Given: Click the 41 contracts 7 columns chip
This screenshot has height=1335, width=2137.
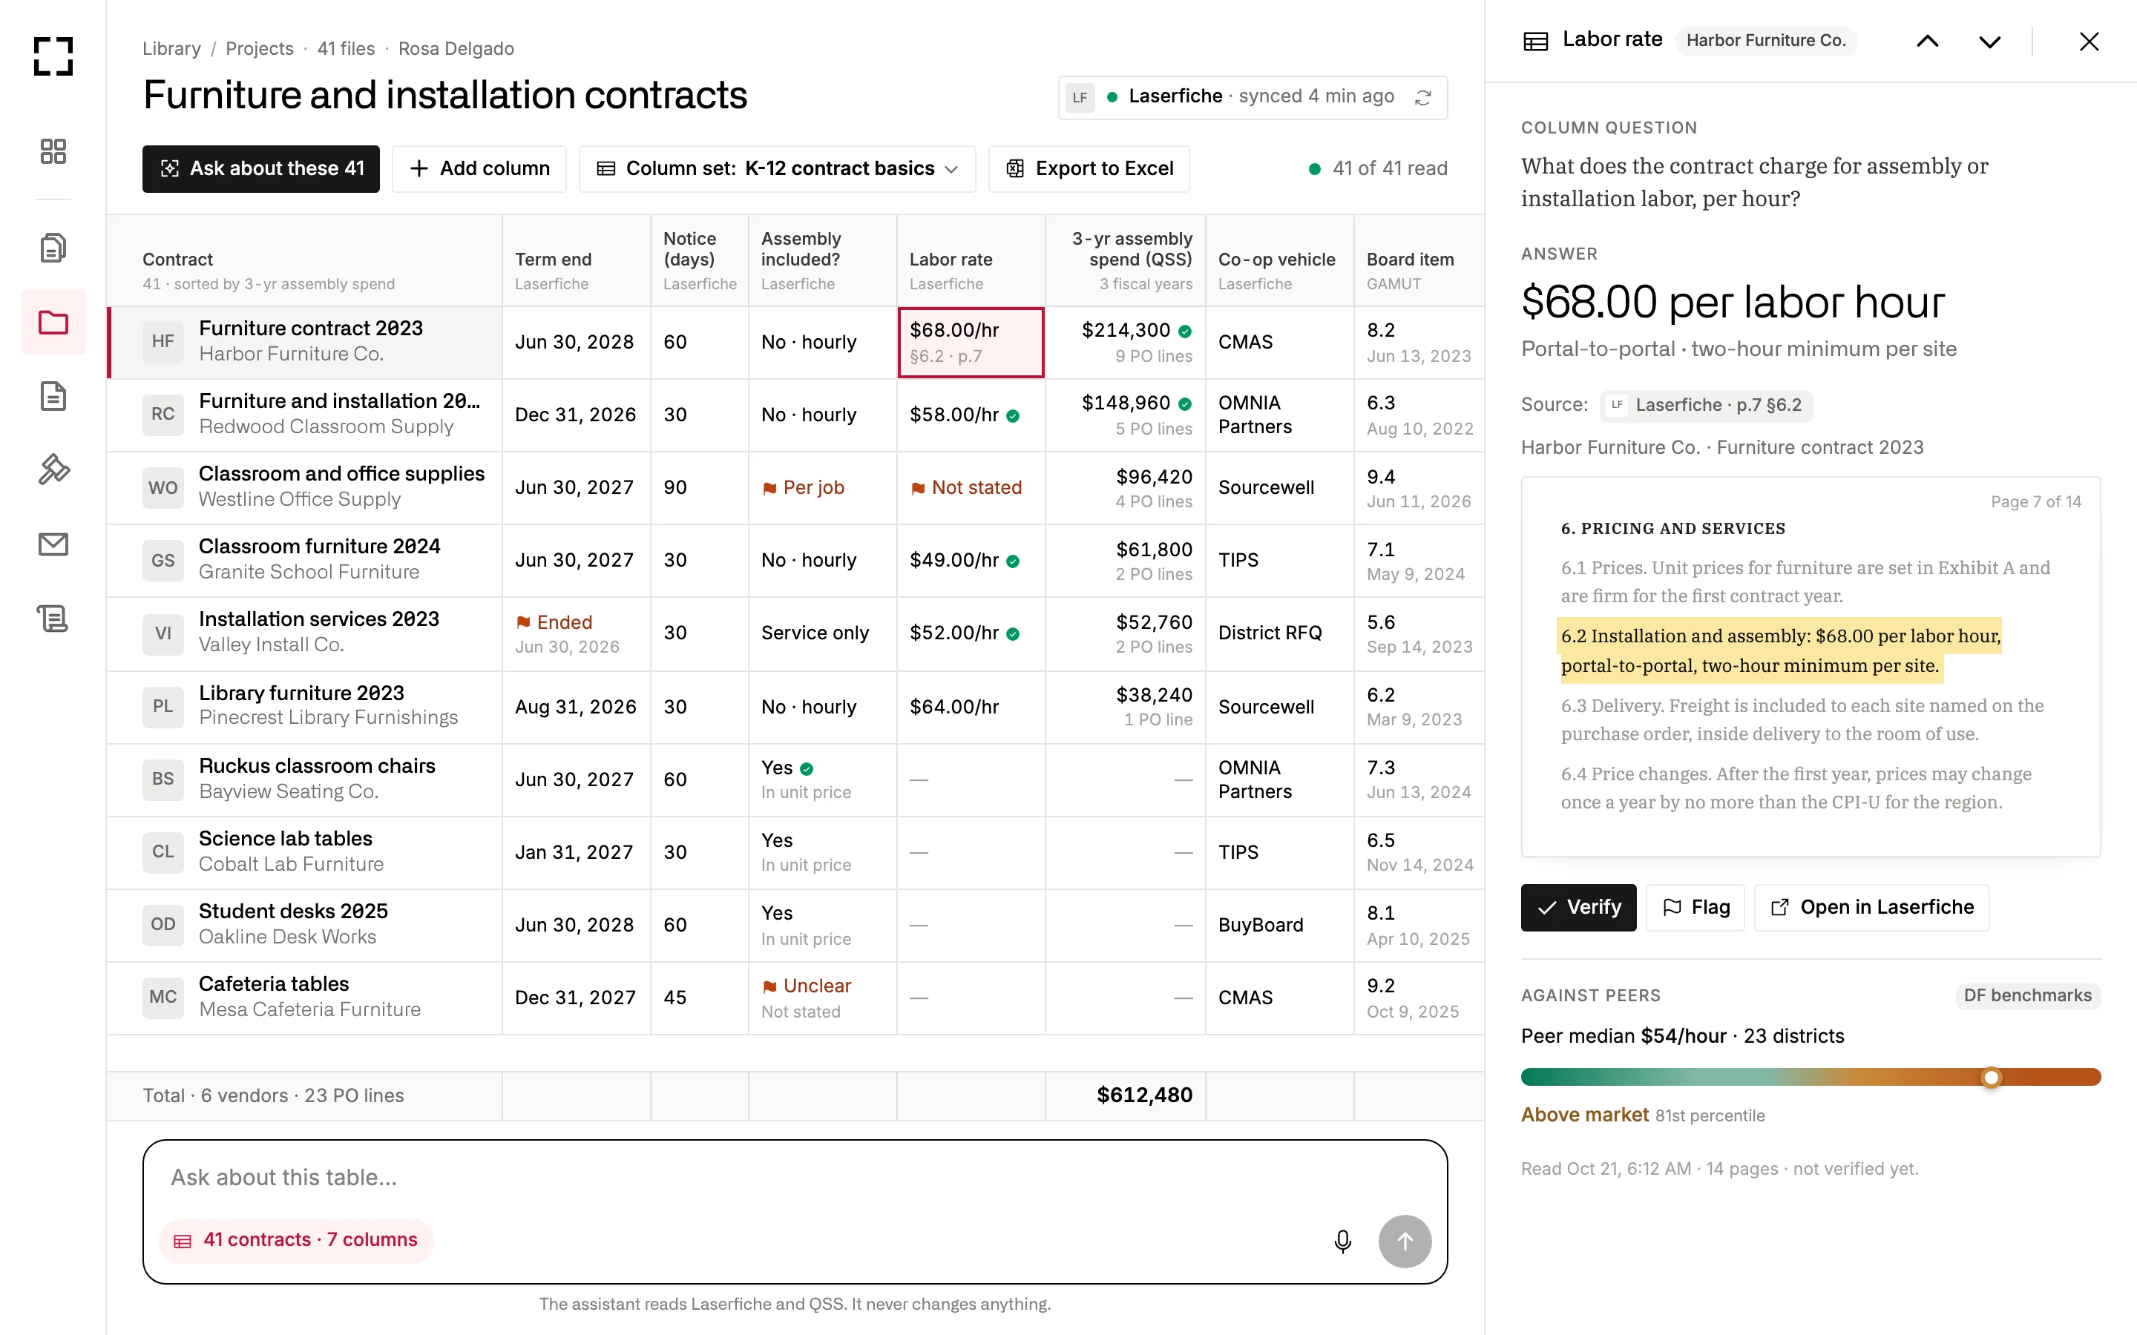Looking at the screenshot, I should (x=296, y=1239).
